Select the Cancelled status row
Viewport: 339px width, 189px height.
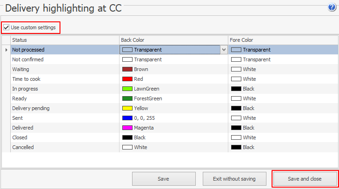point(23,147)
